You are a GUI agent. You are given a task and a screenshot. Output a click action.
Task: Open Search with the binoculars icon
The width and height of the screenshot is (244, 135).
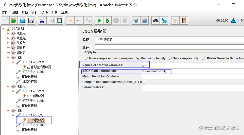156,21
